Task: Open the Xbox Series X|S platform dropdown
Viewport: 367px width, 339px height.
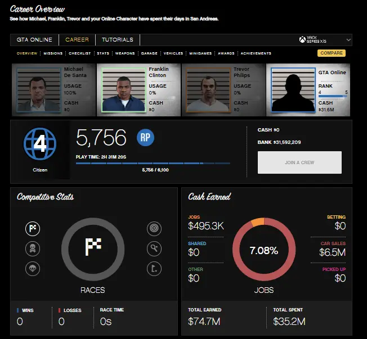Action: pyautogui.click(x=325, y=40)
